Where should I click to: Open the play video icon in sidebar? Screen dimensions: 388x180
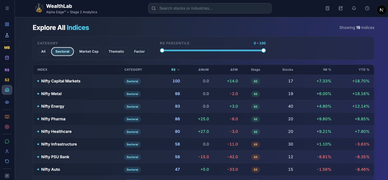(x=7, y=127)
